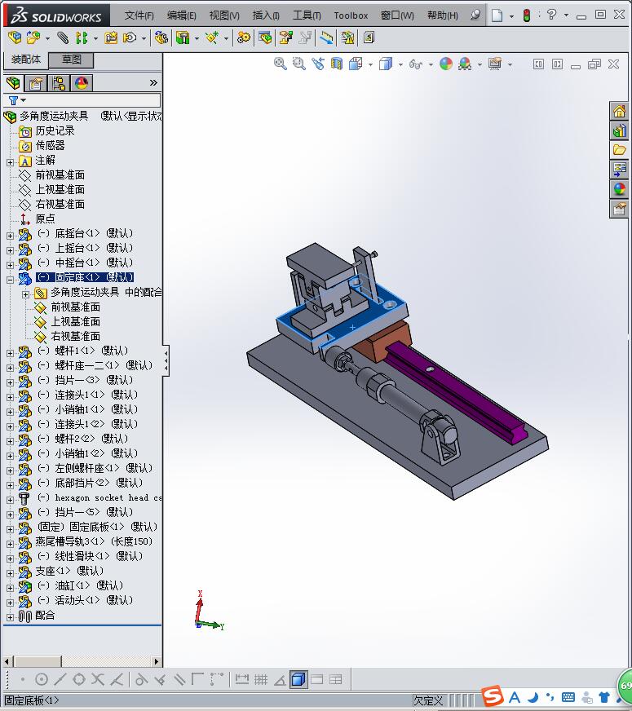Select the 油缸<1> component

[x=80, y=585]
